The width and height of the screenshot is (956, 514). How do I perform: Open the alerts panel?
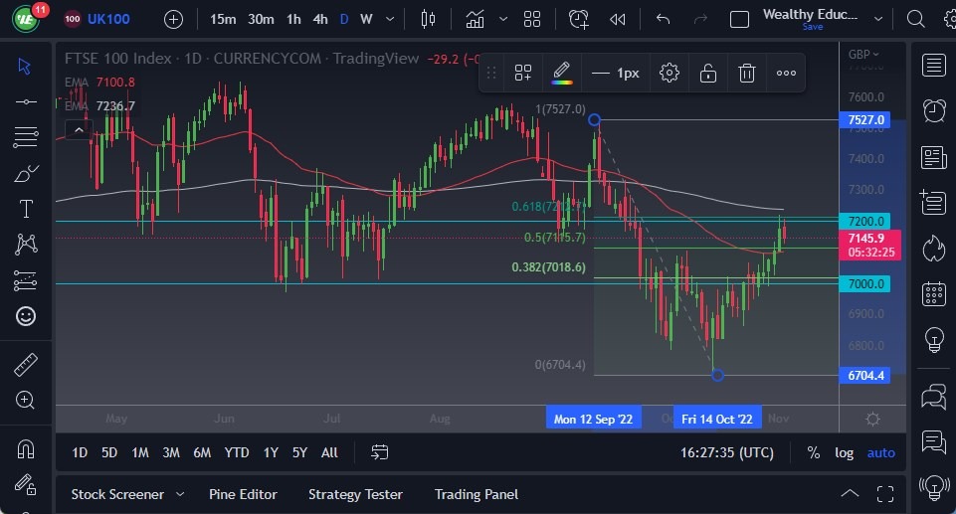pyautogui.click(x=933, y=110)
